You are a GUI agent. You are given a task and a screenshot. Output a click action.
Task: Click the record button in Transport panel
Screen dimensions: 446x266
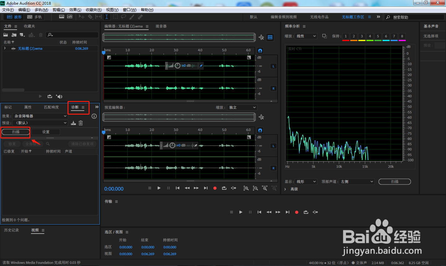point(297,212)
